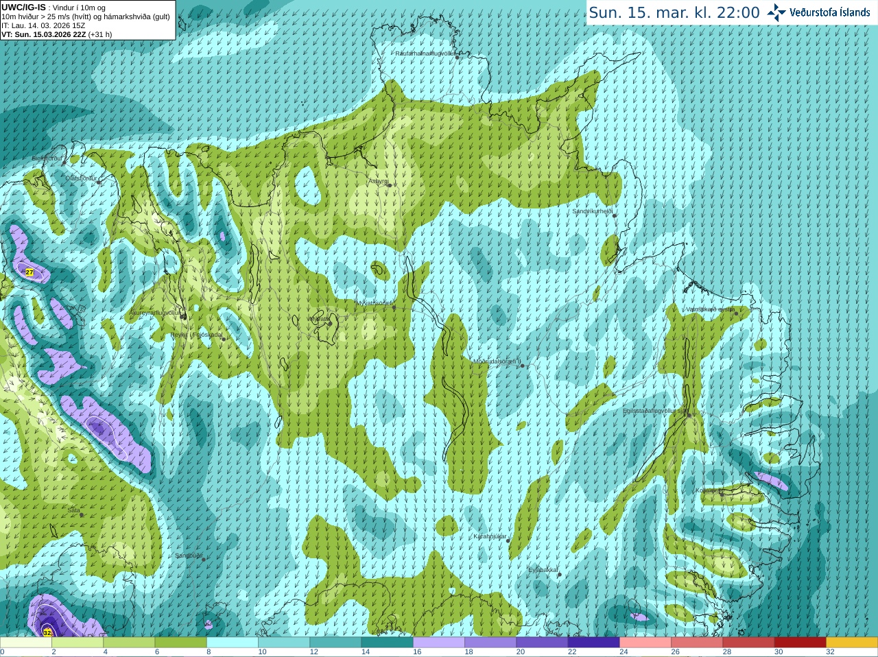878x657 pixels.
Task: Click the 10–12 m/s light teal legend swatch
Action: click(x=284, y=643)
